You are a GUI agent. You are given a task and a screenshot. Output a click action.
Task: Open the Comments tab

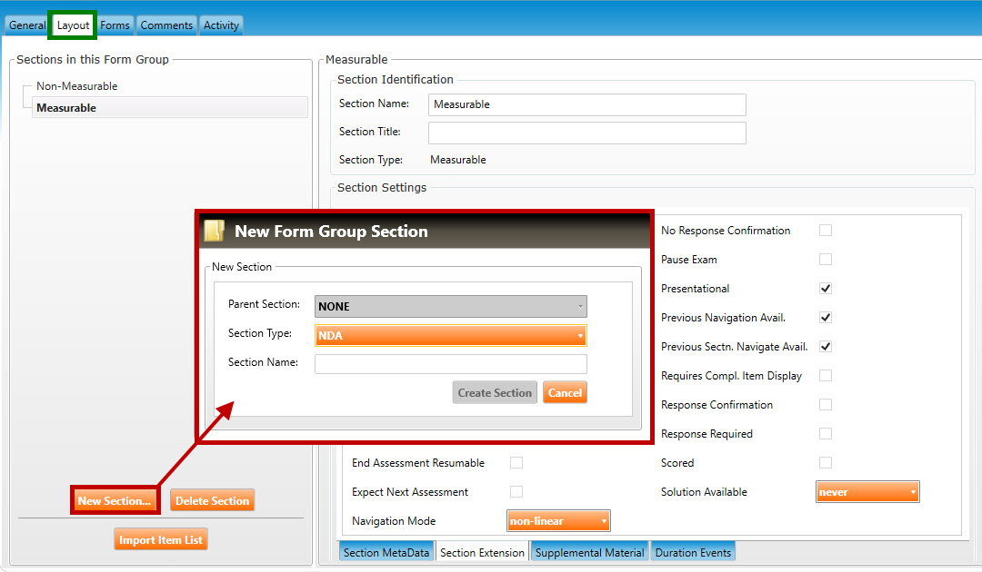click(x=166, y=25)
